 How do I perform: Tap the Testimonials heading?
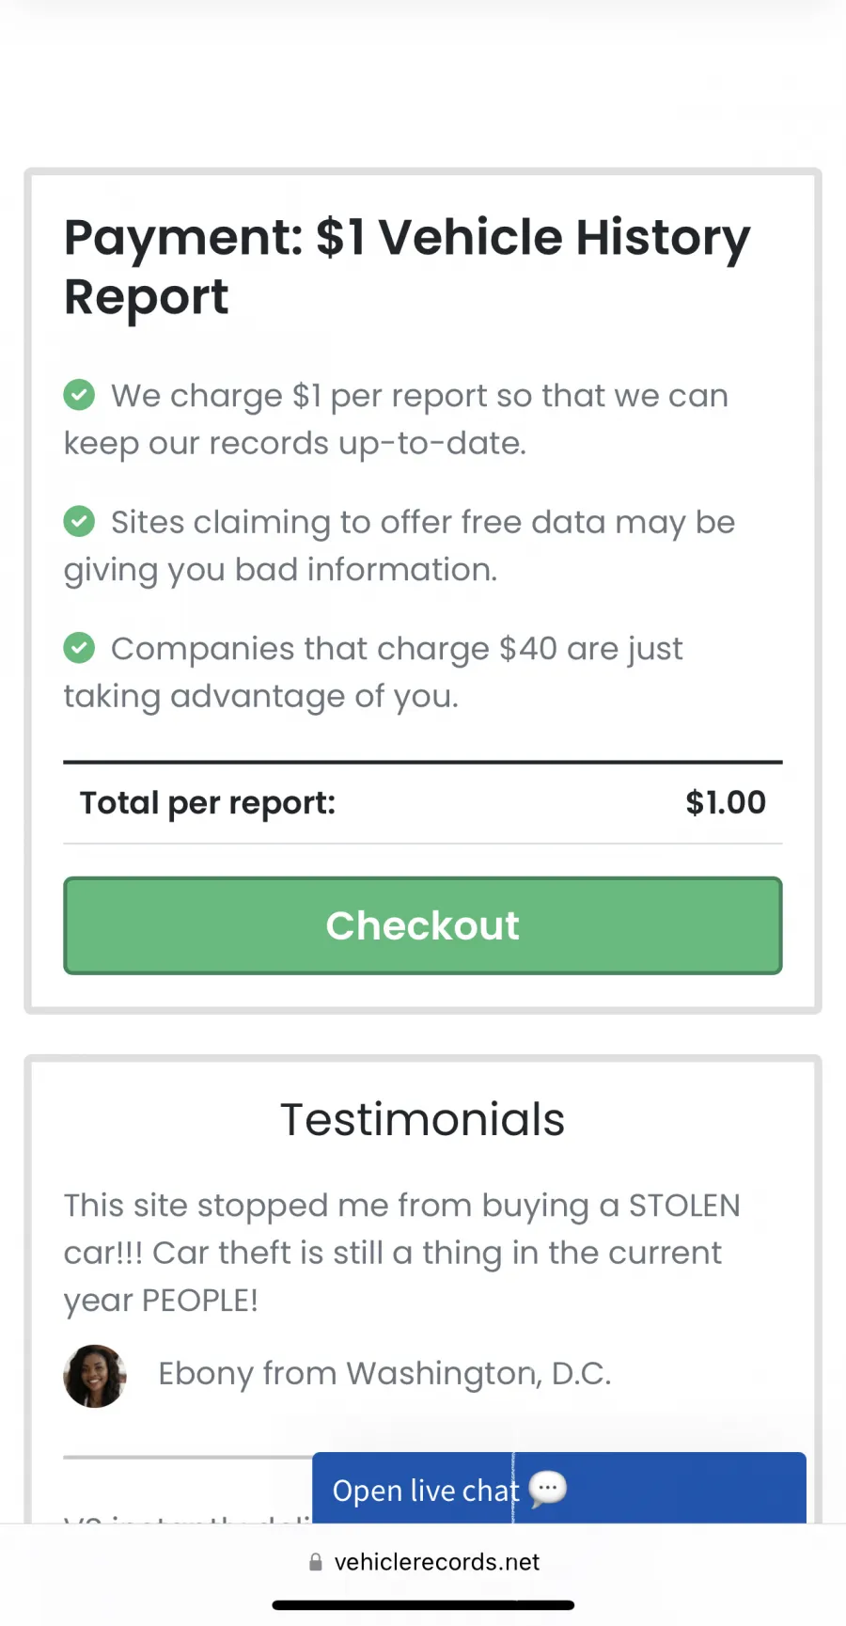click(423, 1119)
